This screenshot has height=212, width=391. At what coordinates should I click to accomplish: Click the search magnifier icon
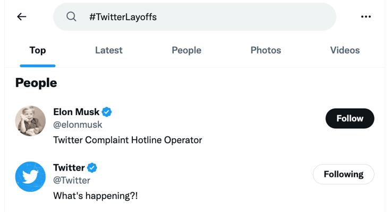(x=71, y=16)
